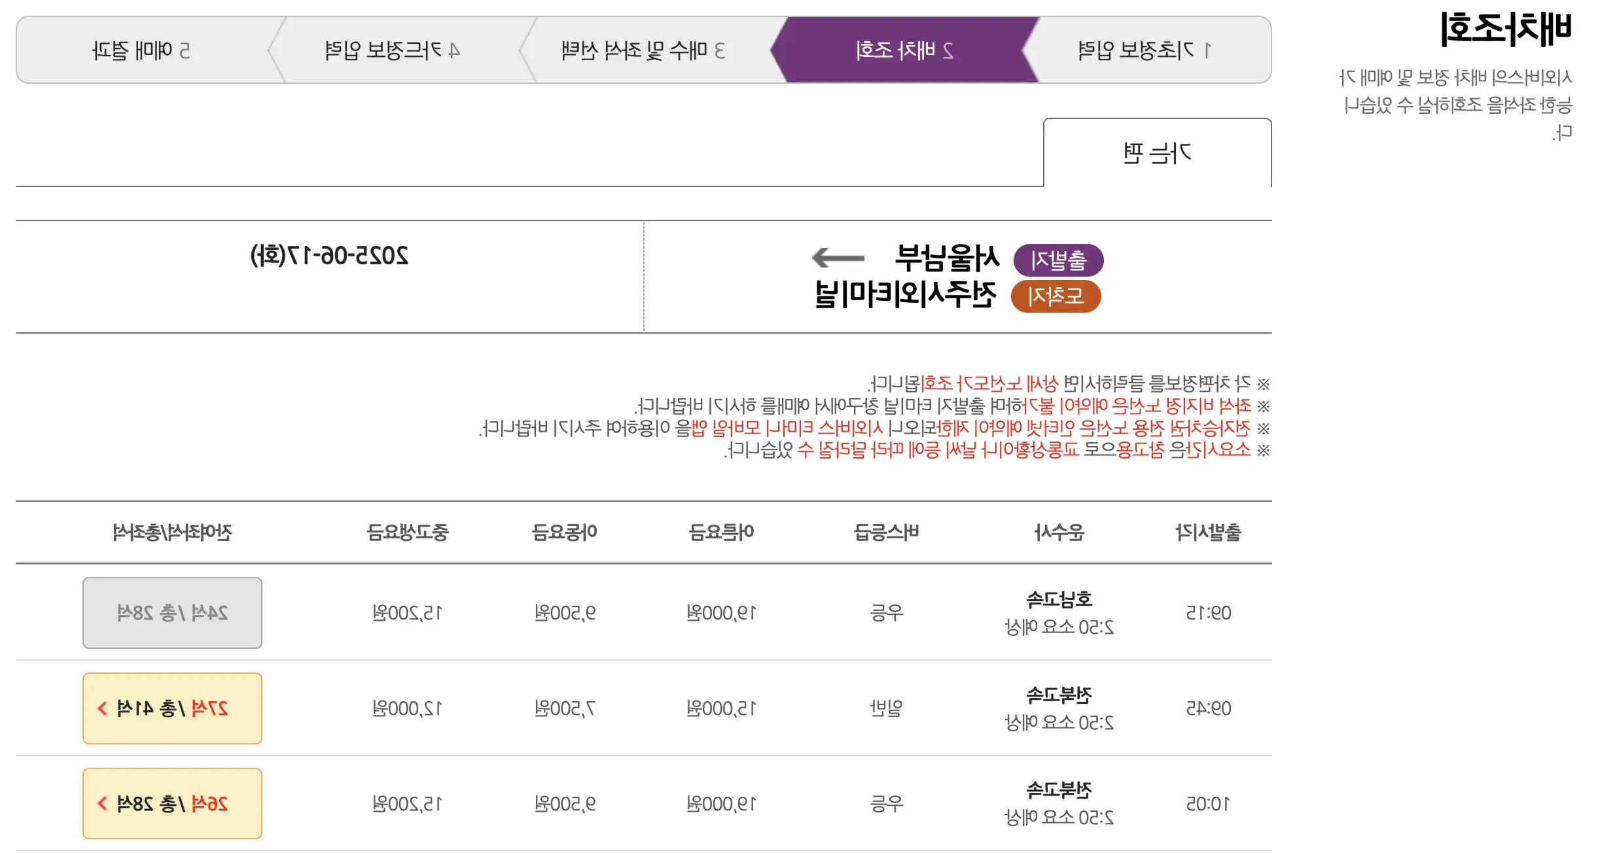Click chevron on the 26석 / 총 28석 button
The height and width of the screenshot is (853, 1598).
[102, 803]
